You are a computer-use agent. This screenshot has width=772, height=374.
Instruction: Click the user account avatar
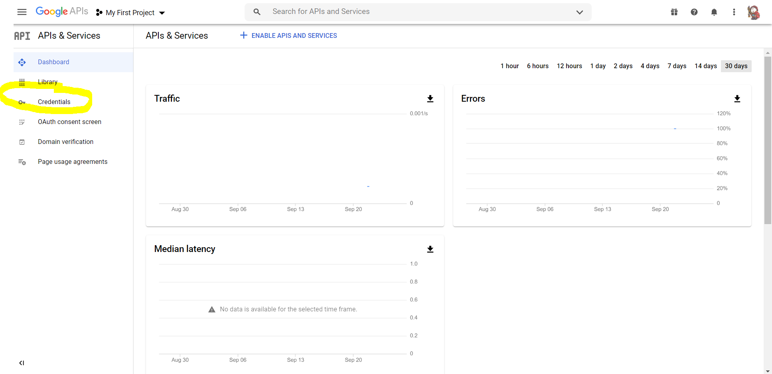click(753, 12)
